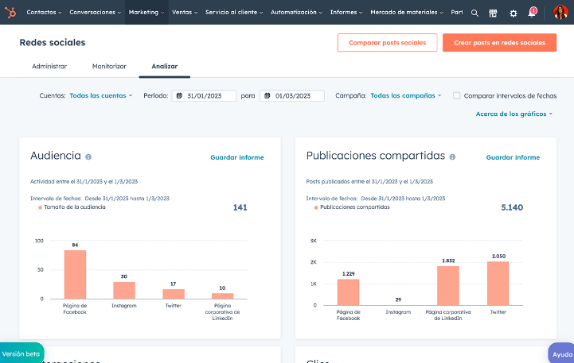Click the end date field 01/03/2023

[291, 95]
